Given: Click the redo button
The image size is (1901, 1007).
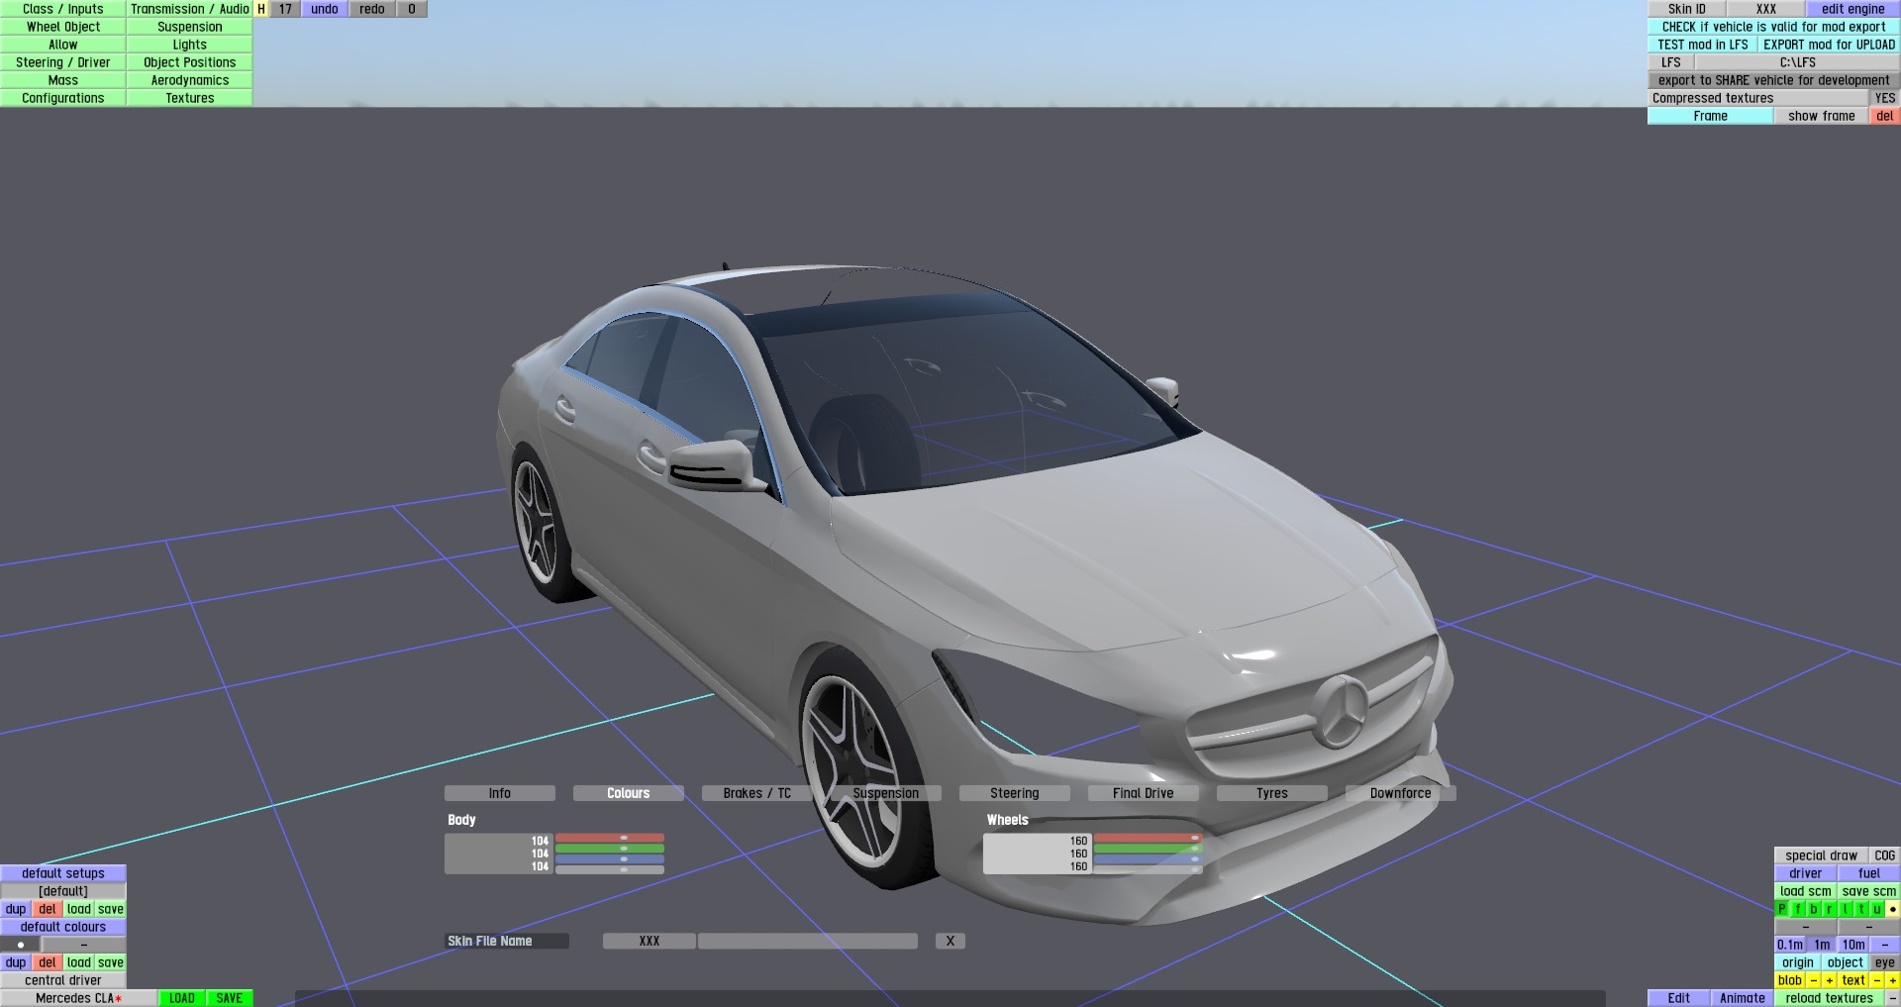Looking at the screenshot, I should coord(372,9).
